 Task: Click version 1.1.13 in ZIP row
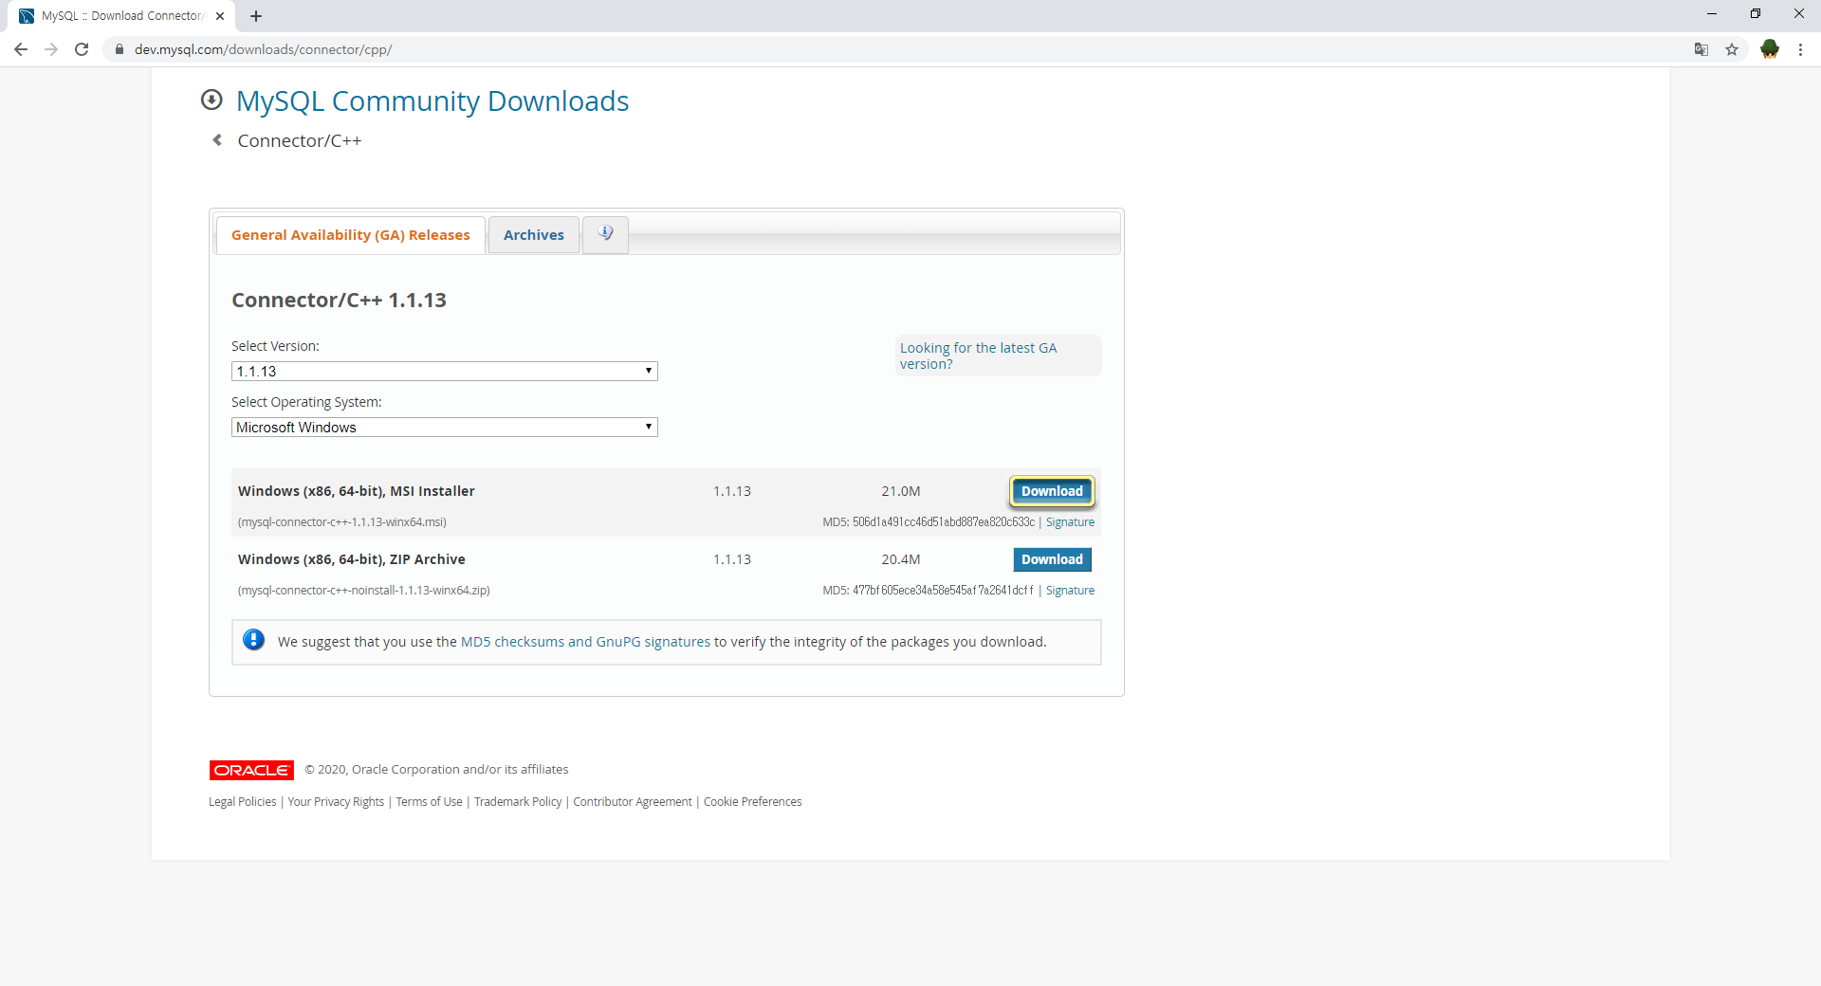732,559
